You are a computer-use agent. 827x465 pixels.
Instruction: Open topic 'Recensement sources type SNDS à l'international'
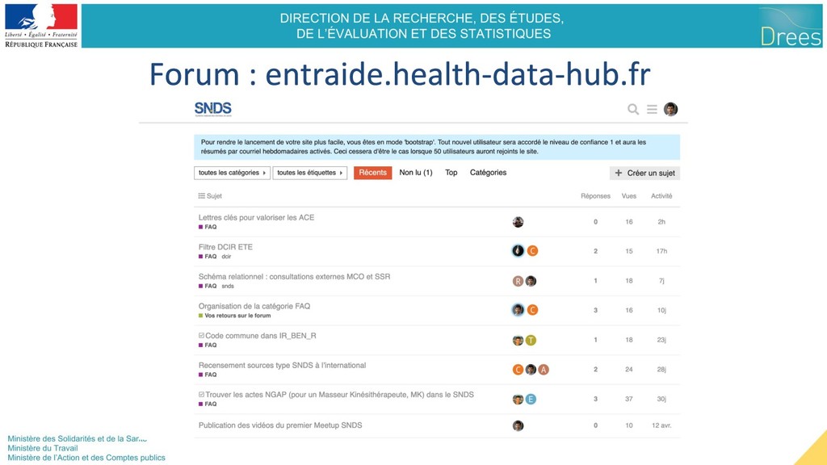click(x=282, y=365)
